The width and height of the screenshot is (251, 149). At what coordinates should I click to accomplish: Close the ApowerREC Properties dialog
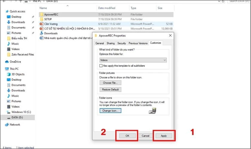click(170, 36)
